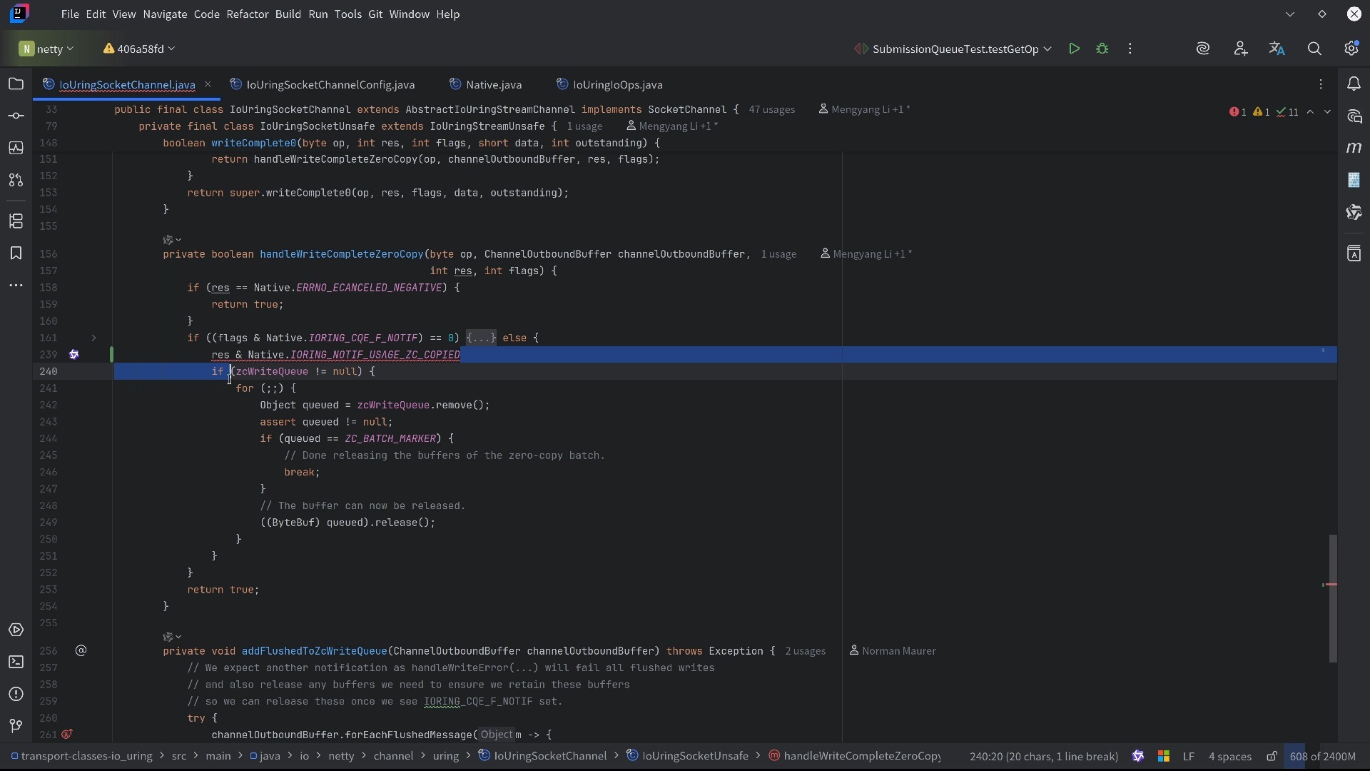The height and width of the screenshot is (771, 1370).
Task: Open inlay dropdown above handleWriteCompleteZeroCopy method
Action: (x=172, y=240)
